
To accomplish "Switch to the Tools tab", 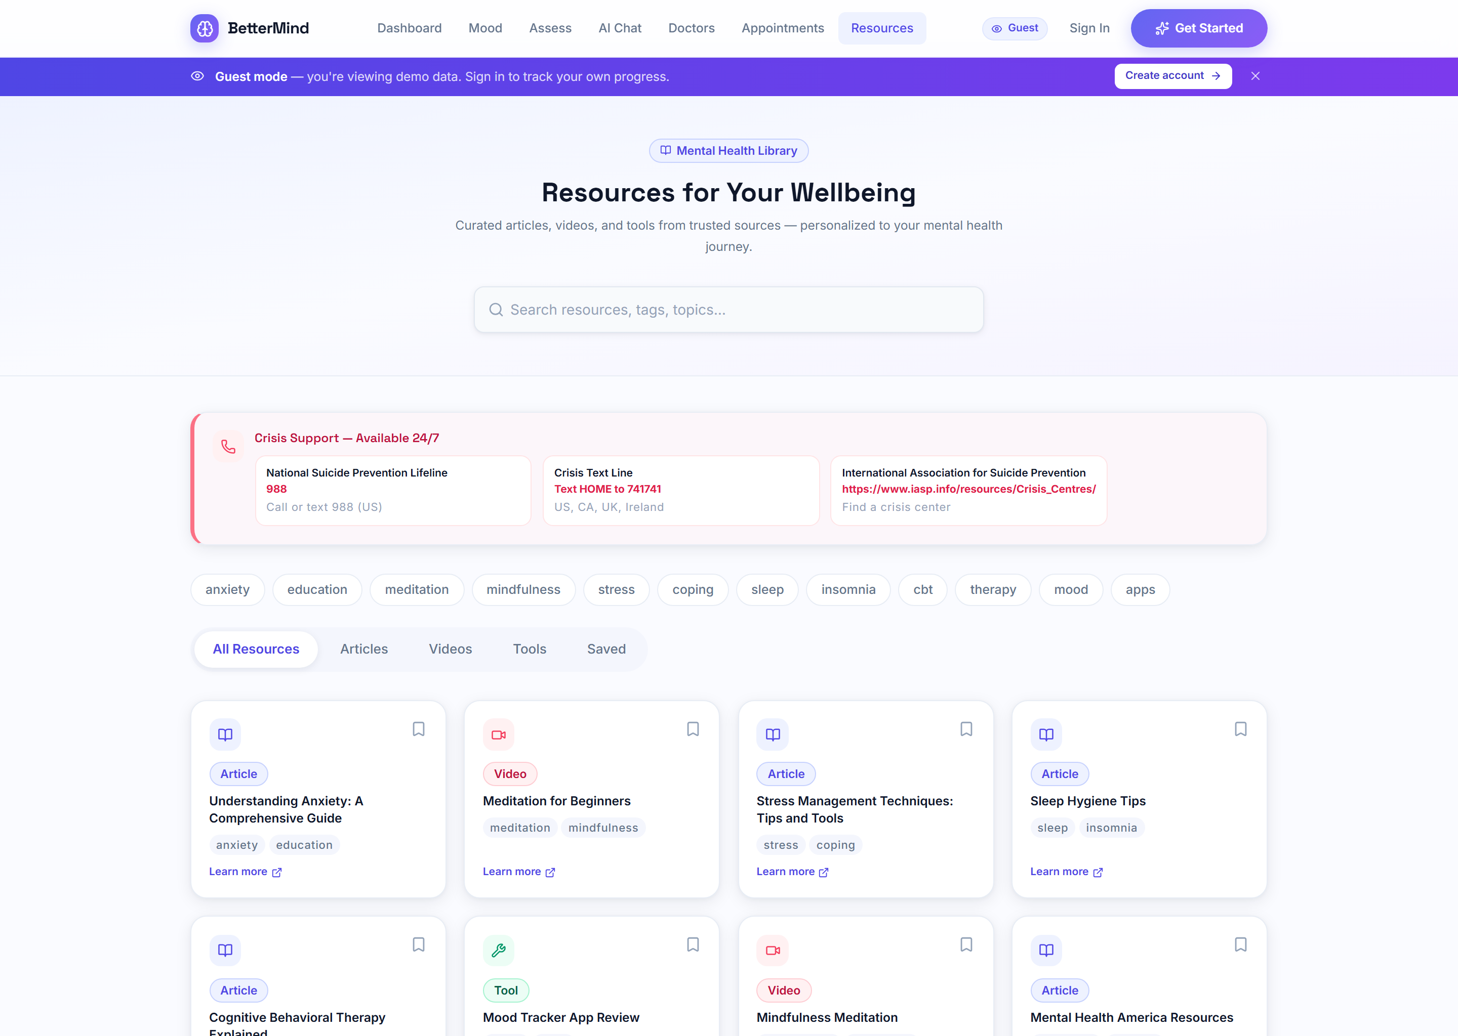I will coord(529,650).
